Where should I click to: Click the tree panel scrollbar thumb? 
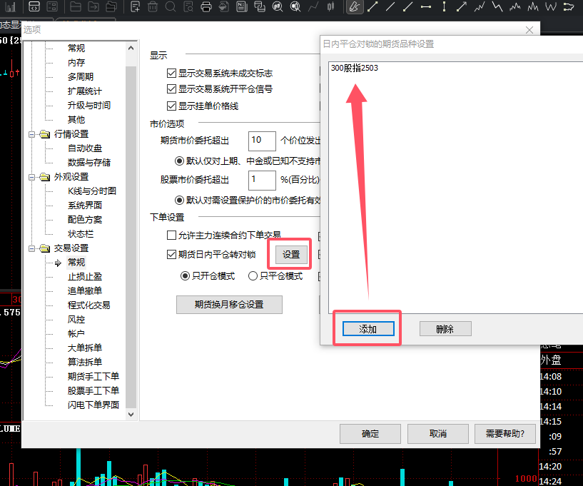[x=131, y=237]
